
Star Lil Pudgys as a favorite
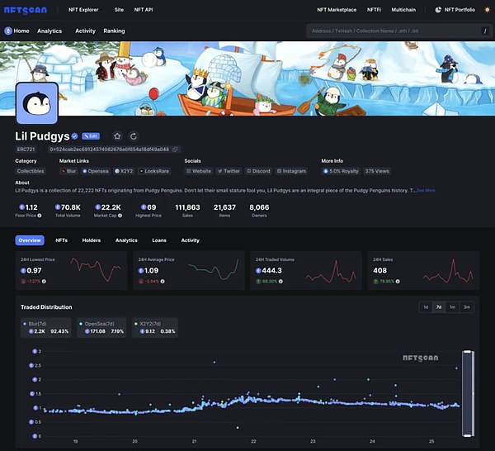tap(117, 136)
